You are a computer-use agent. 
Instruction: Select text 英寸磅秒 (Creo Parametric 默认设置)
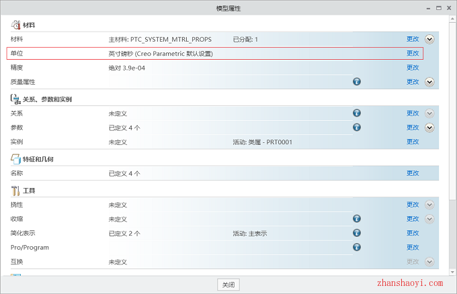[x=161, y=54]
